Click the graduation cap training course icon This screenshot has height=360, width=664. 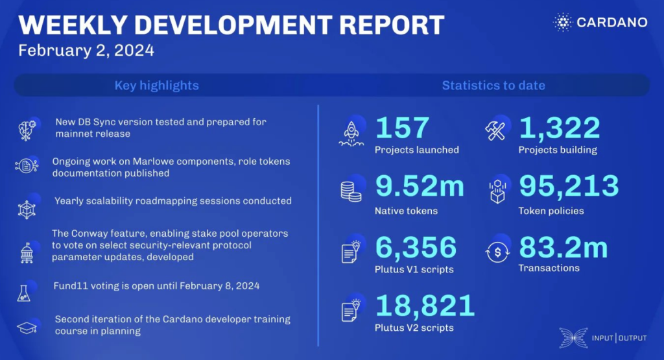(x=27, y=327)
